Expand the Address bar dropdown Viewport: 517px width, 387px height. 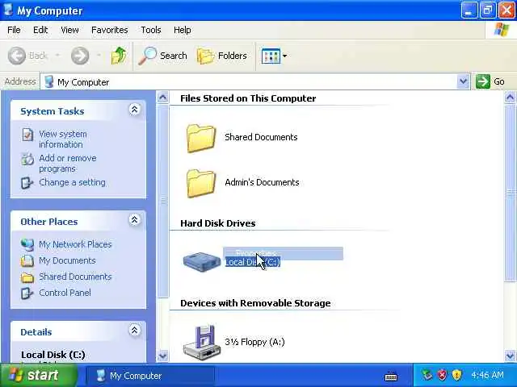(463, 81)
